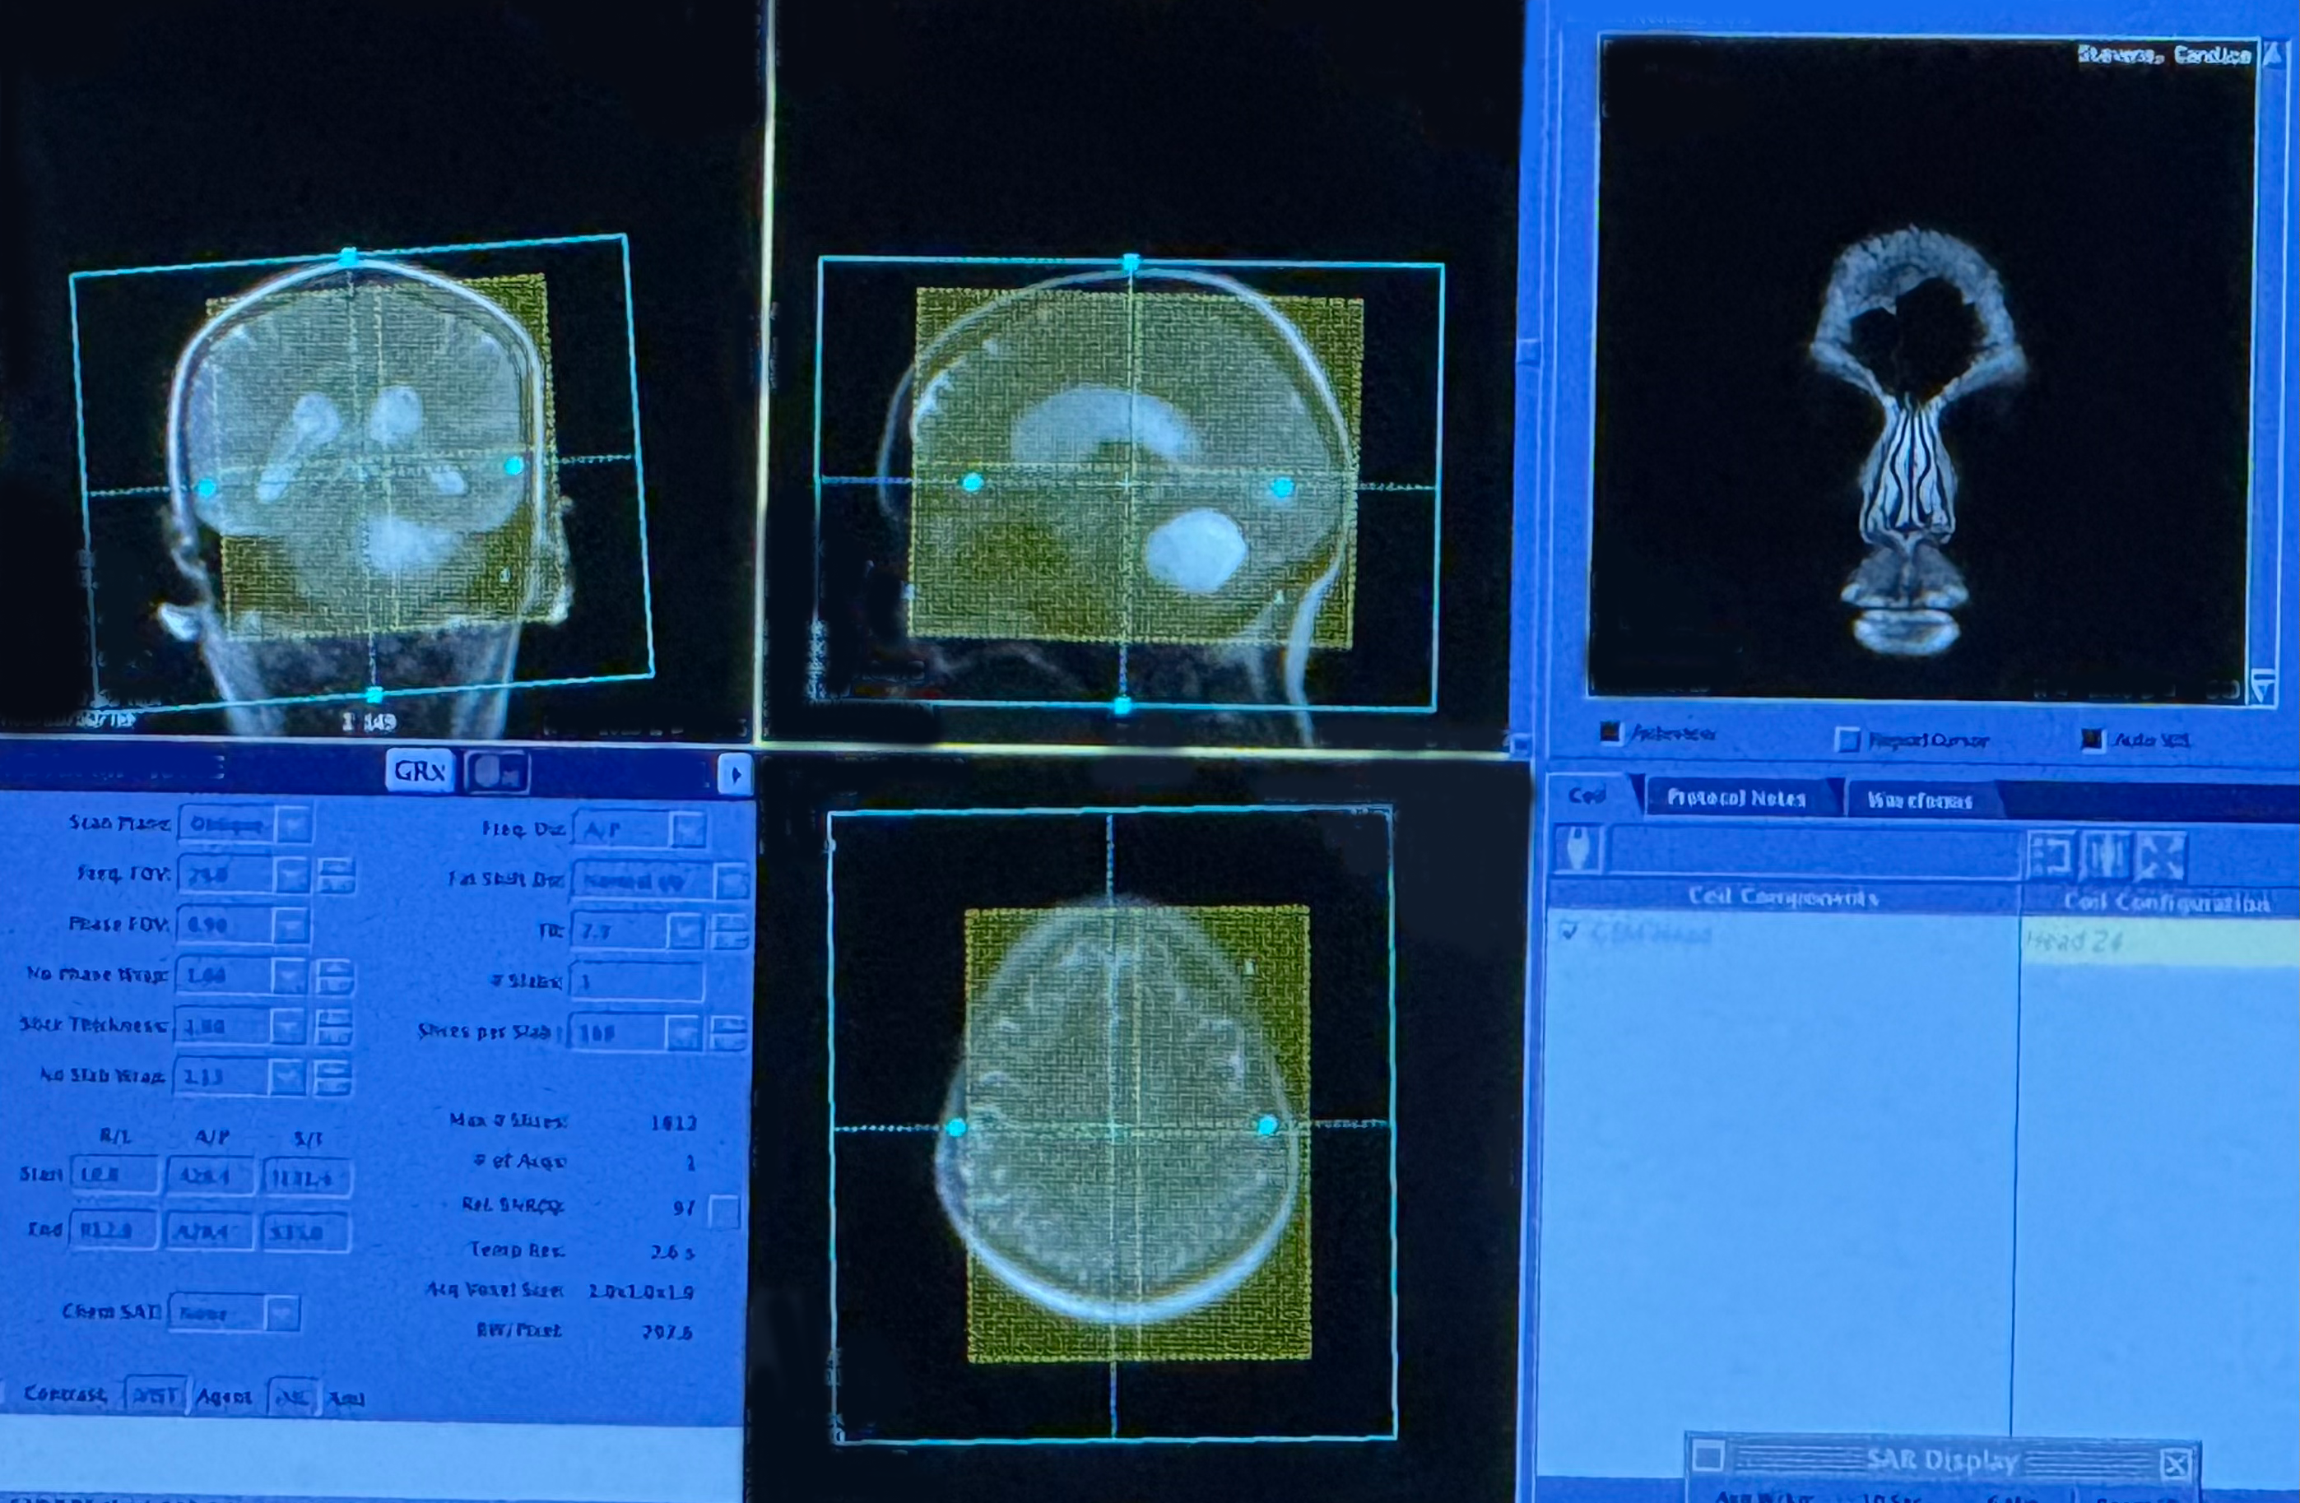This screenshot has width=2300, height=1503.
Task: Click the GRx button
Action: 420,772
